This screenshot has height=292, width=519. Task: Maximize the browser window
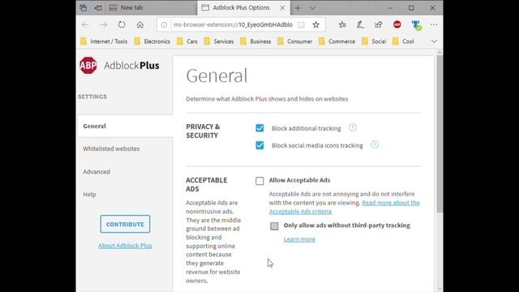coord(411,8)
